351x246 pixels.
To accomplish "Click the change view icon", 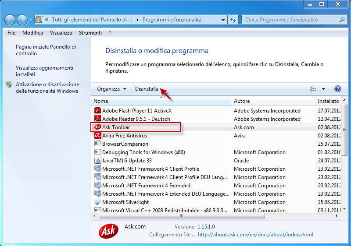I will pyautogui.click(x=313, y=89).
